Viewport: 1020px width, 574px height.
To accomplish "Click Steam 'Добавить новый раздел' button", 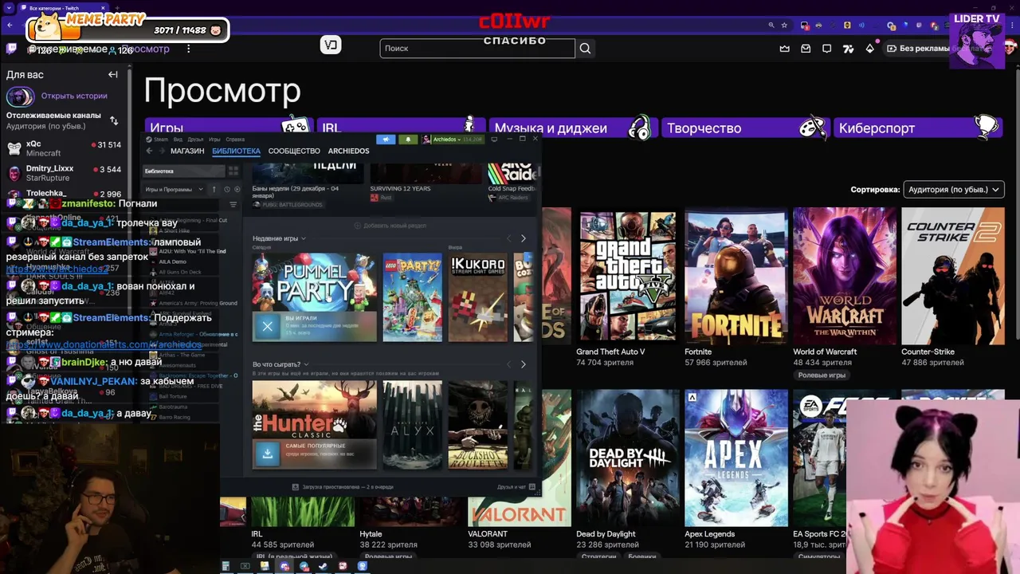I will [x=390, y=226].
